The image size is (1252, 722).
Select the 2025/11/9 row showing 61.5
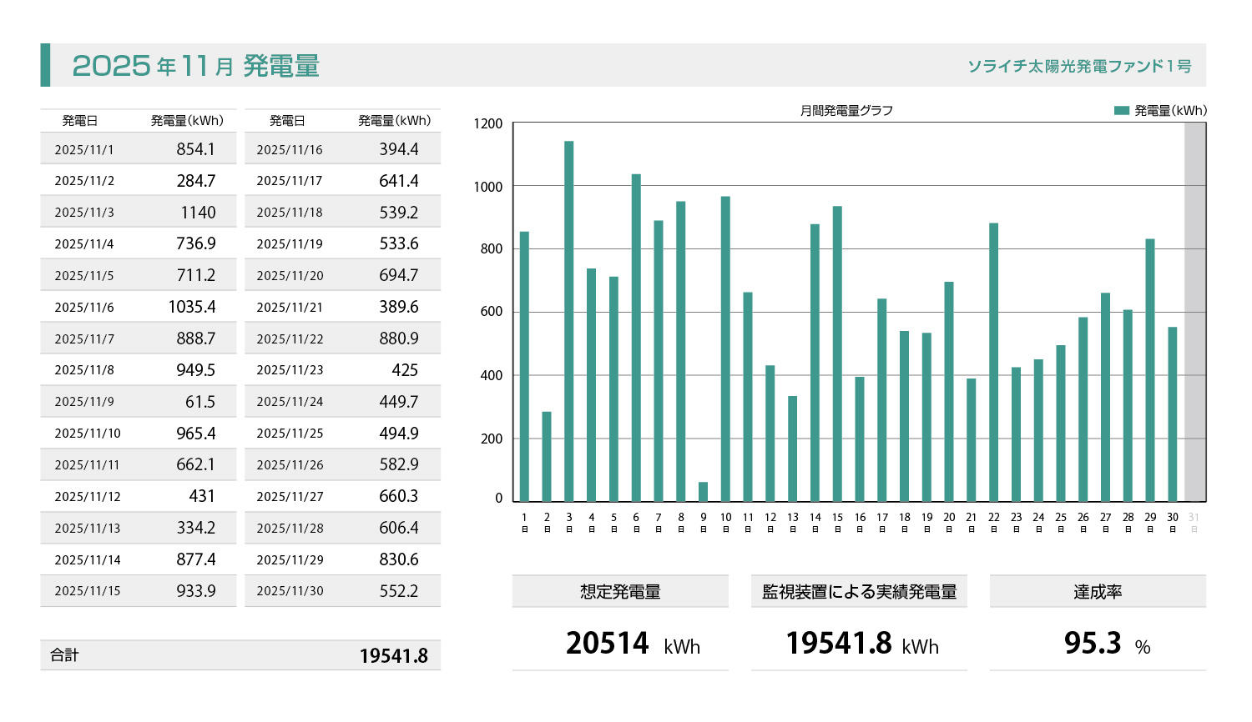coord(138,402)
